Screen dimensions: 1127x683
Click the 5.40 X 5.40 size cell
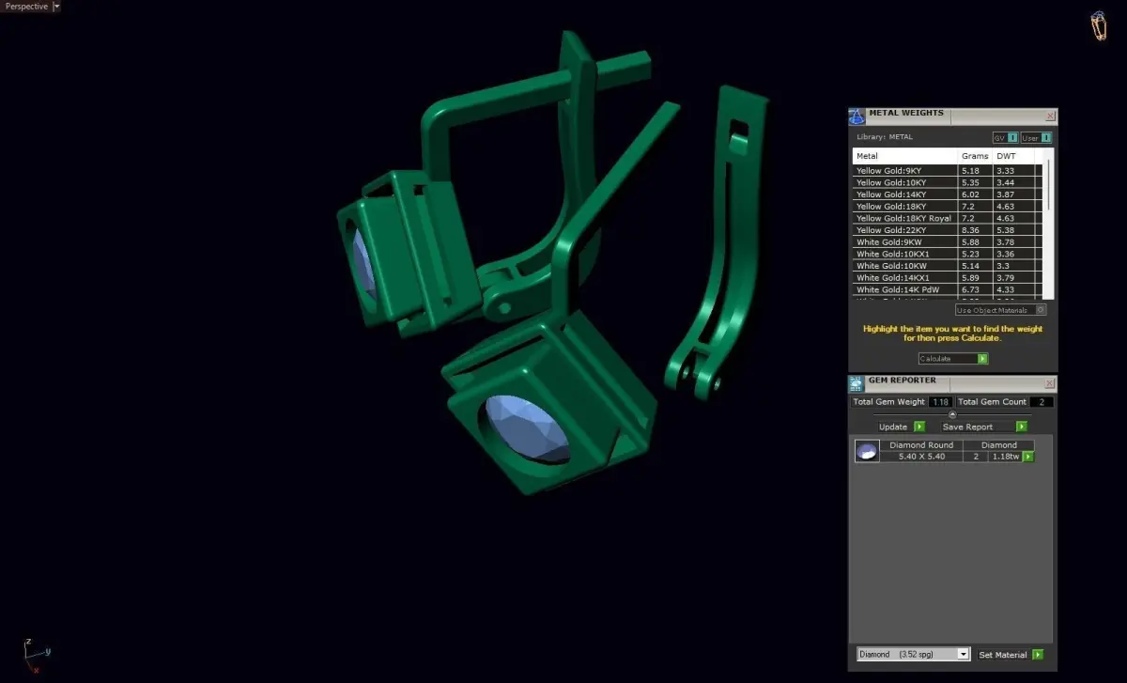[x=921, y=457]
